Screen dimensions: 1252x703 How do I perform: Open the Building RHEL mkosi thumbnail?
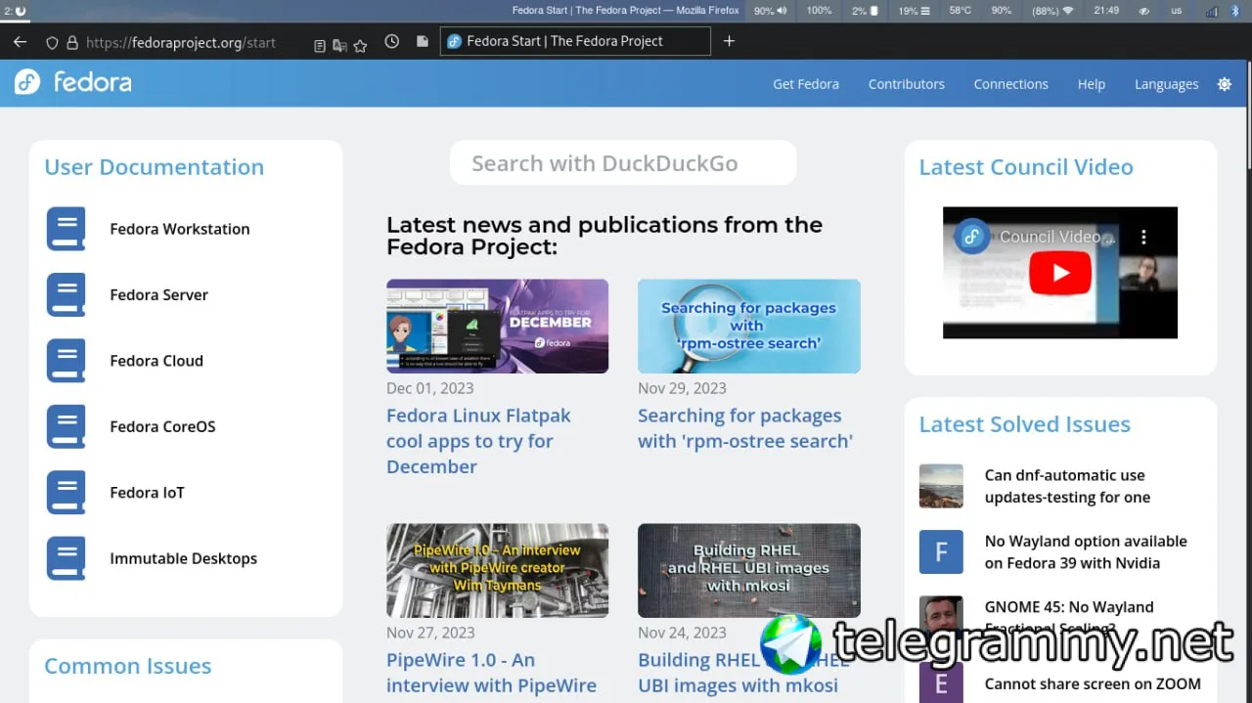(749, 571)
